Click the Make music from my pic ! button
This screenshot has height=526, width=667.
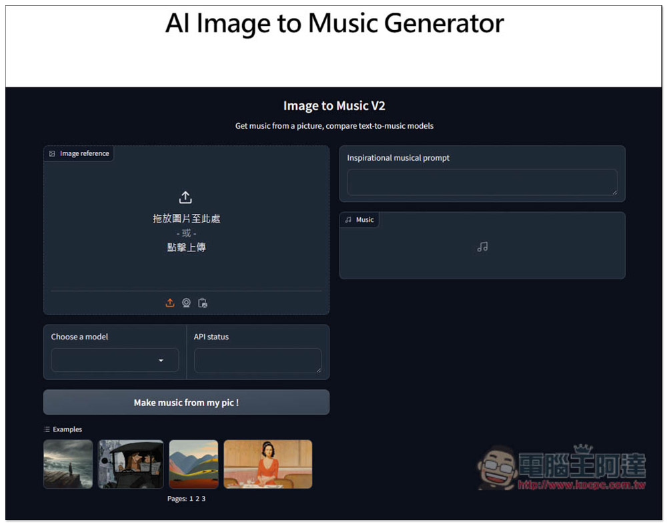point(186,402)
